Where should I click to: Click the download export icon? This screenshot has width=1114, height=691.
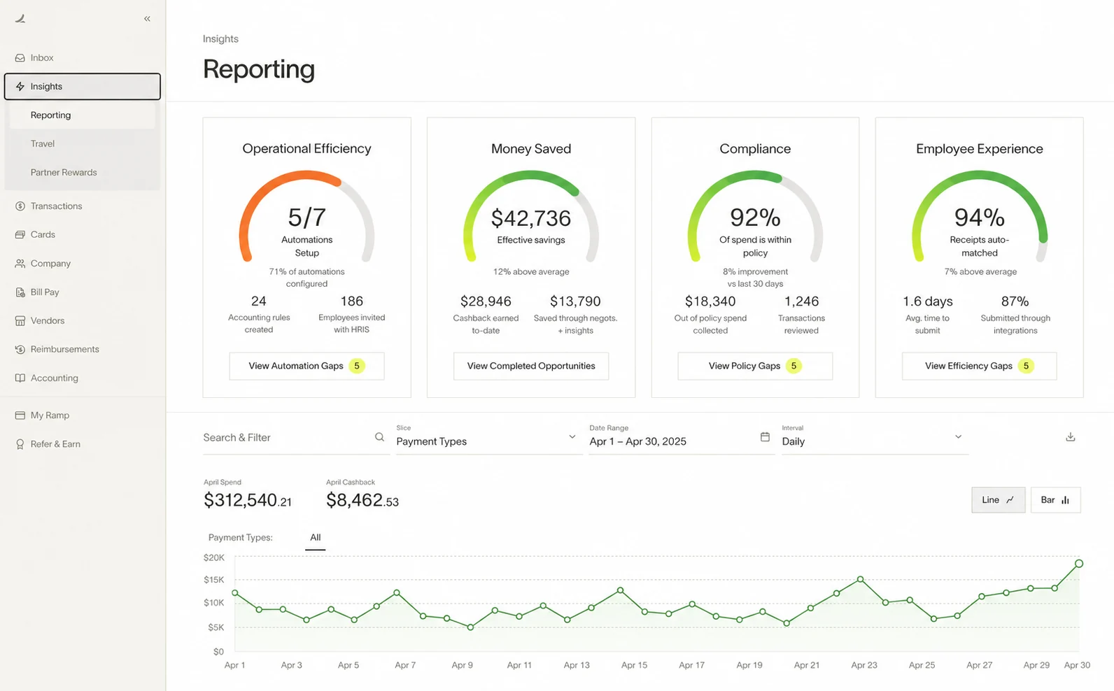tap(1070, 437)
